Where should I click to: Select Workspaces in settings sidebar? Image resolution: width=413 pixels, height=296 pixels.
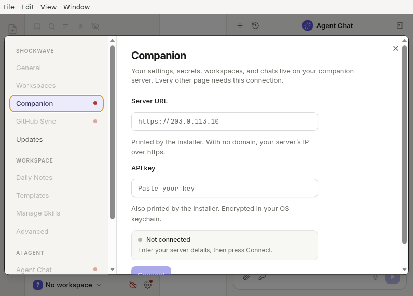click(57, 85)
